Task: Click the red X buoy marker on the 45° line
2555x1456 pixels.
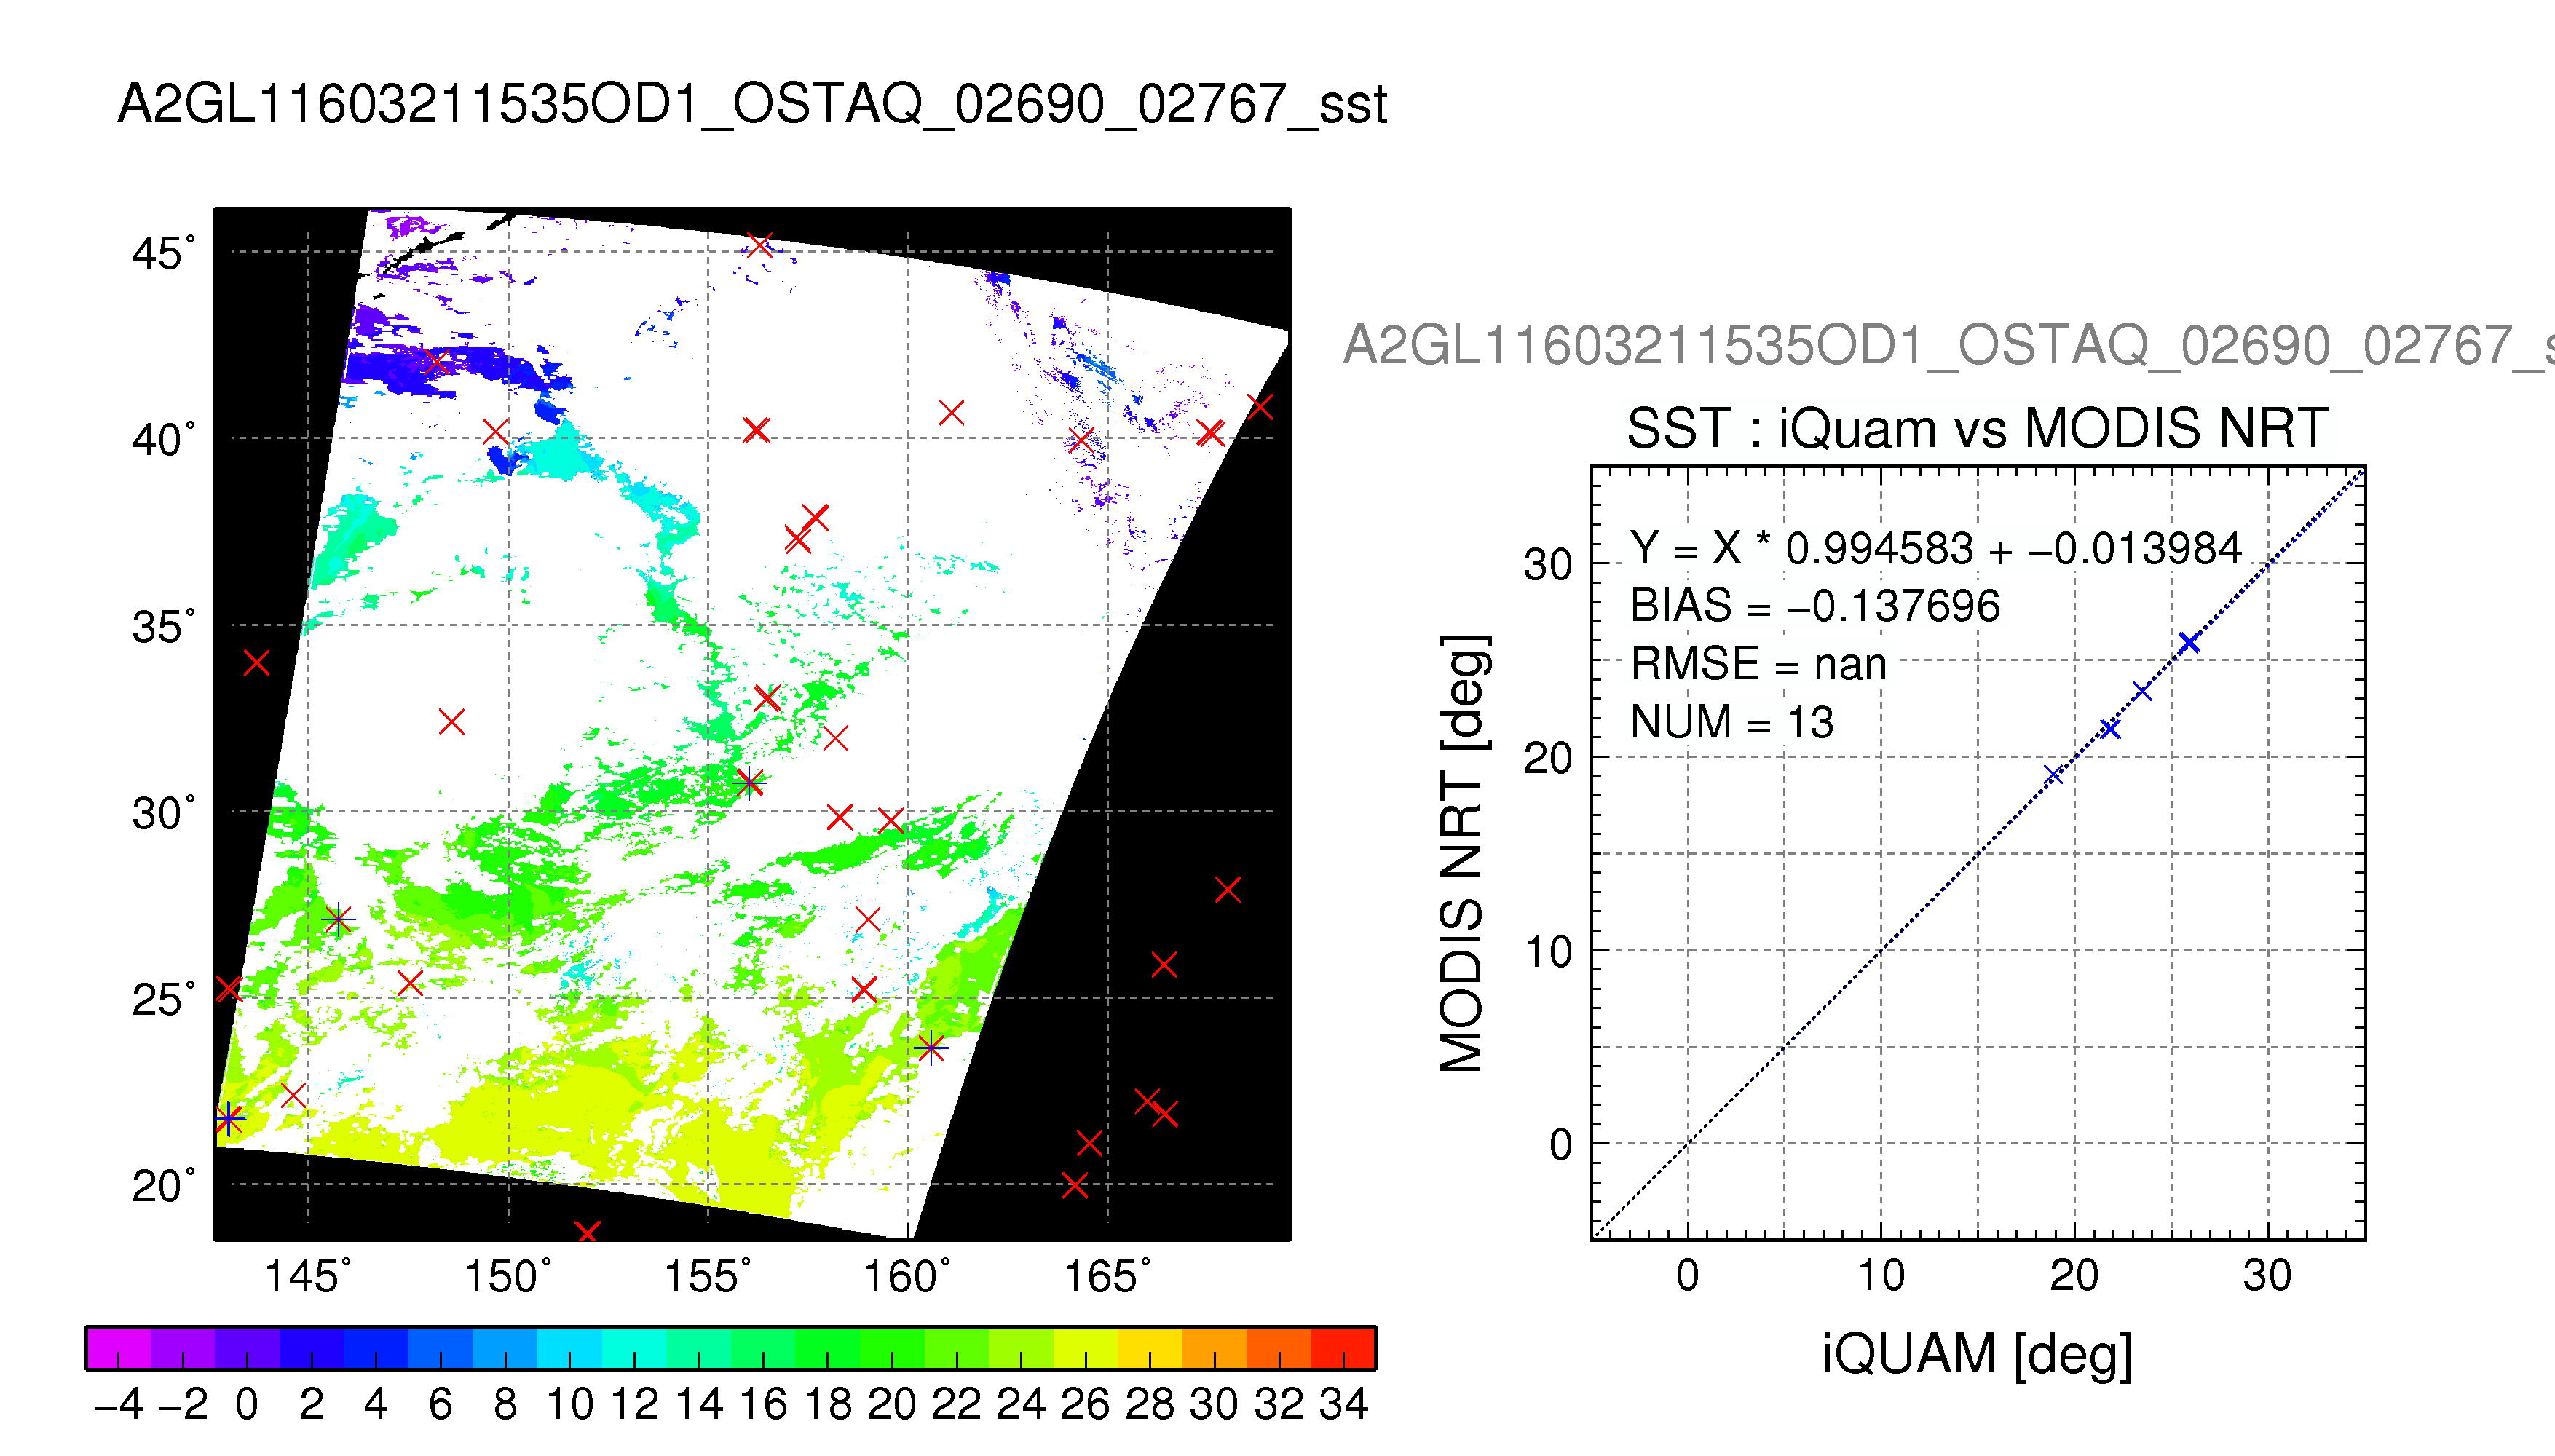Action: tap(760, 245)
